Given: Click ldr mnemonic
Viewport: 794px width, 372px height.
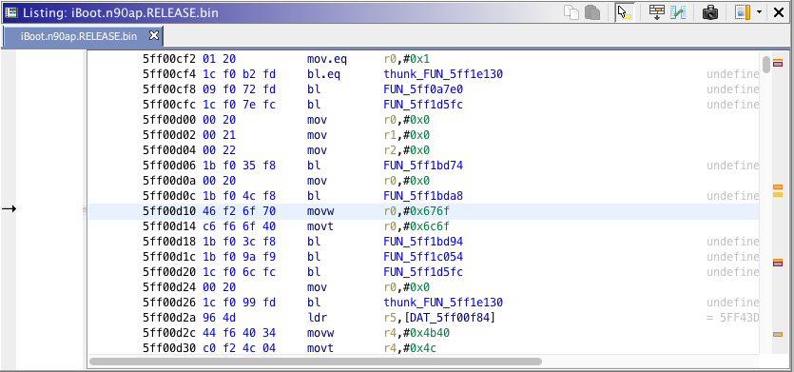Looking at the screenshot, I should [x=317, y=318].
